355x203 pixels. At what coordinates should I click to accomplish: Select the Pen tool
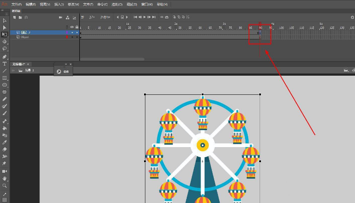5,56
